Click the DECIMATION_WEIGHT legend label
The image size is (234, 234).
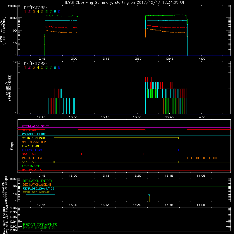coord(37,185)
